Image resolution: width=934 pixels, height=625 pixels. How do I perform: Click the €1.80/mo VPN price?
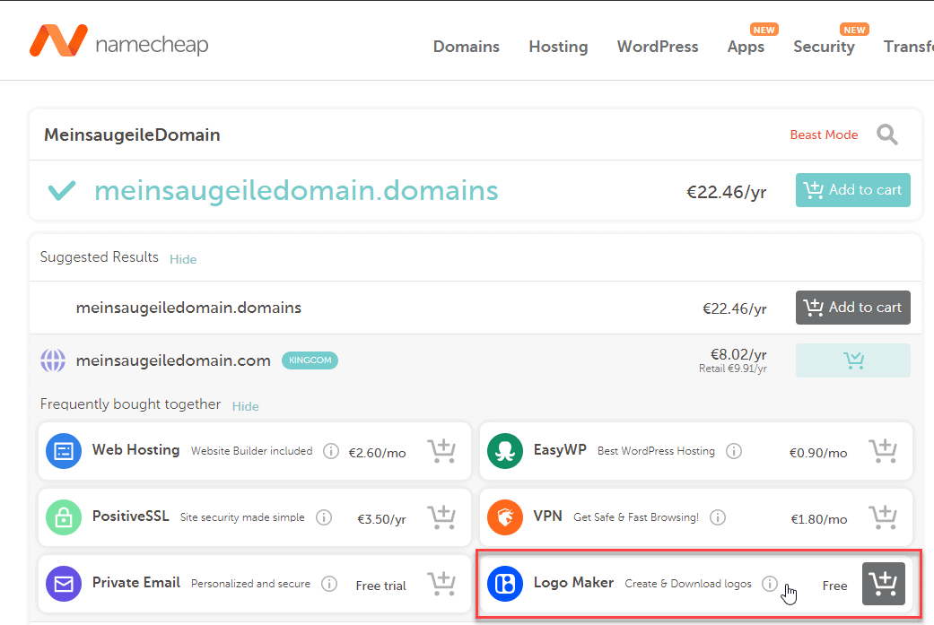click(818, 519)
